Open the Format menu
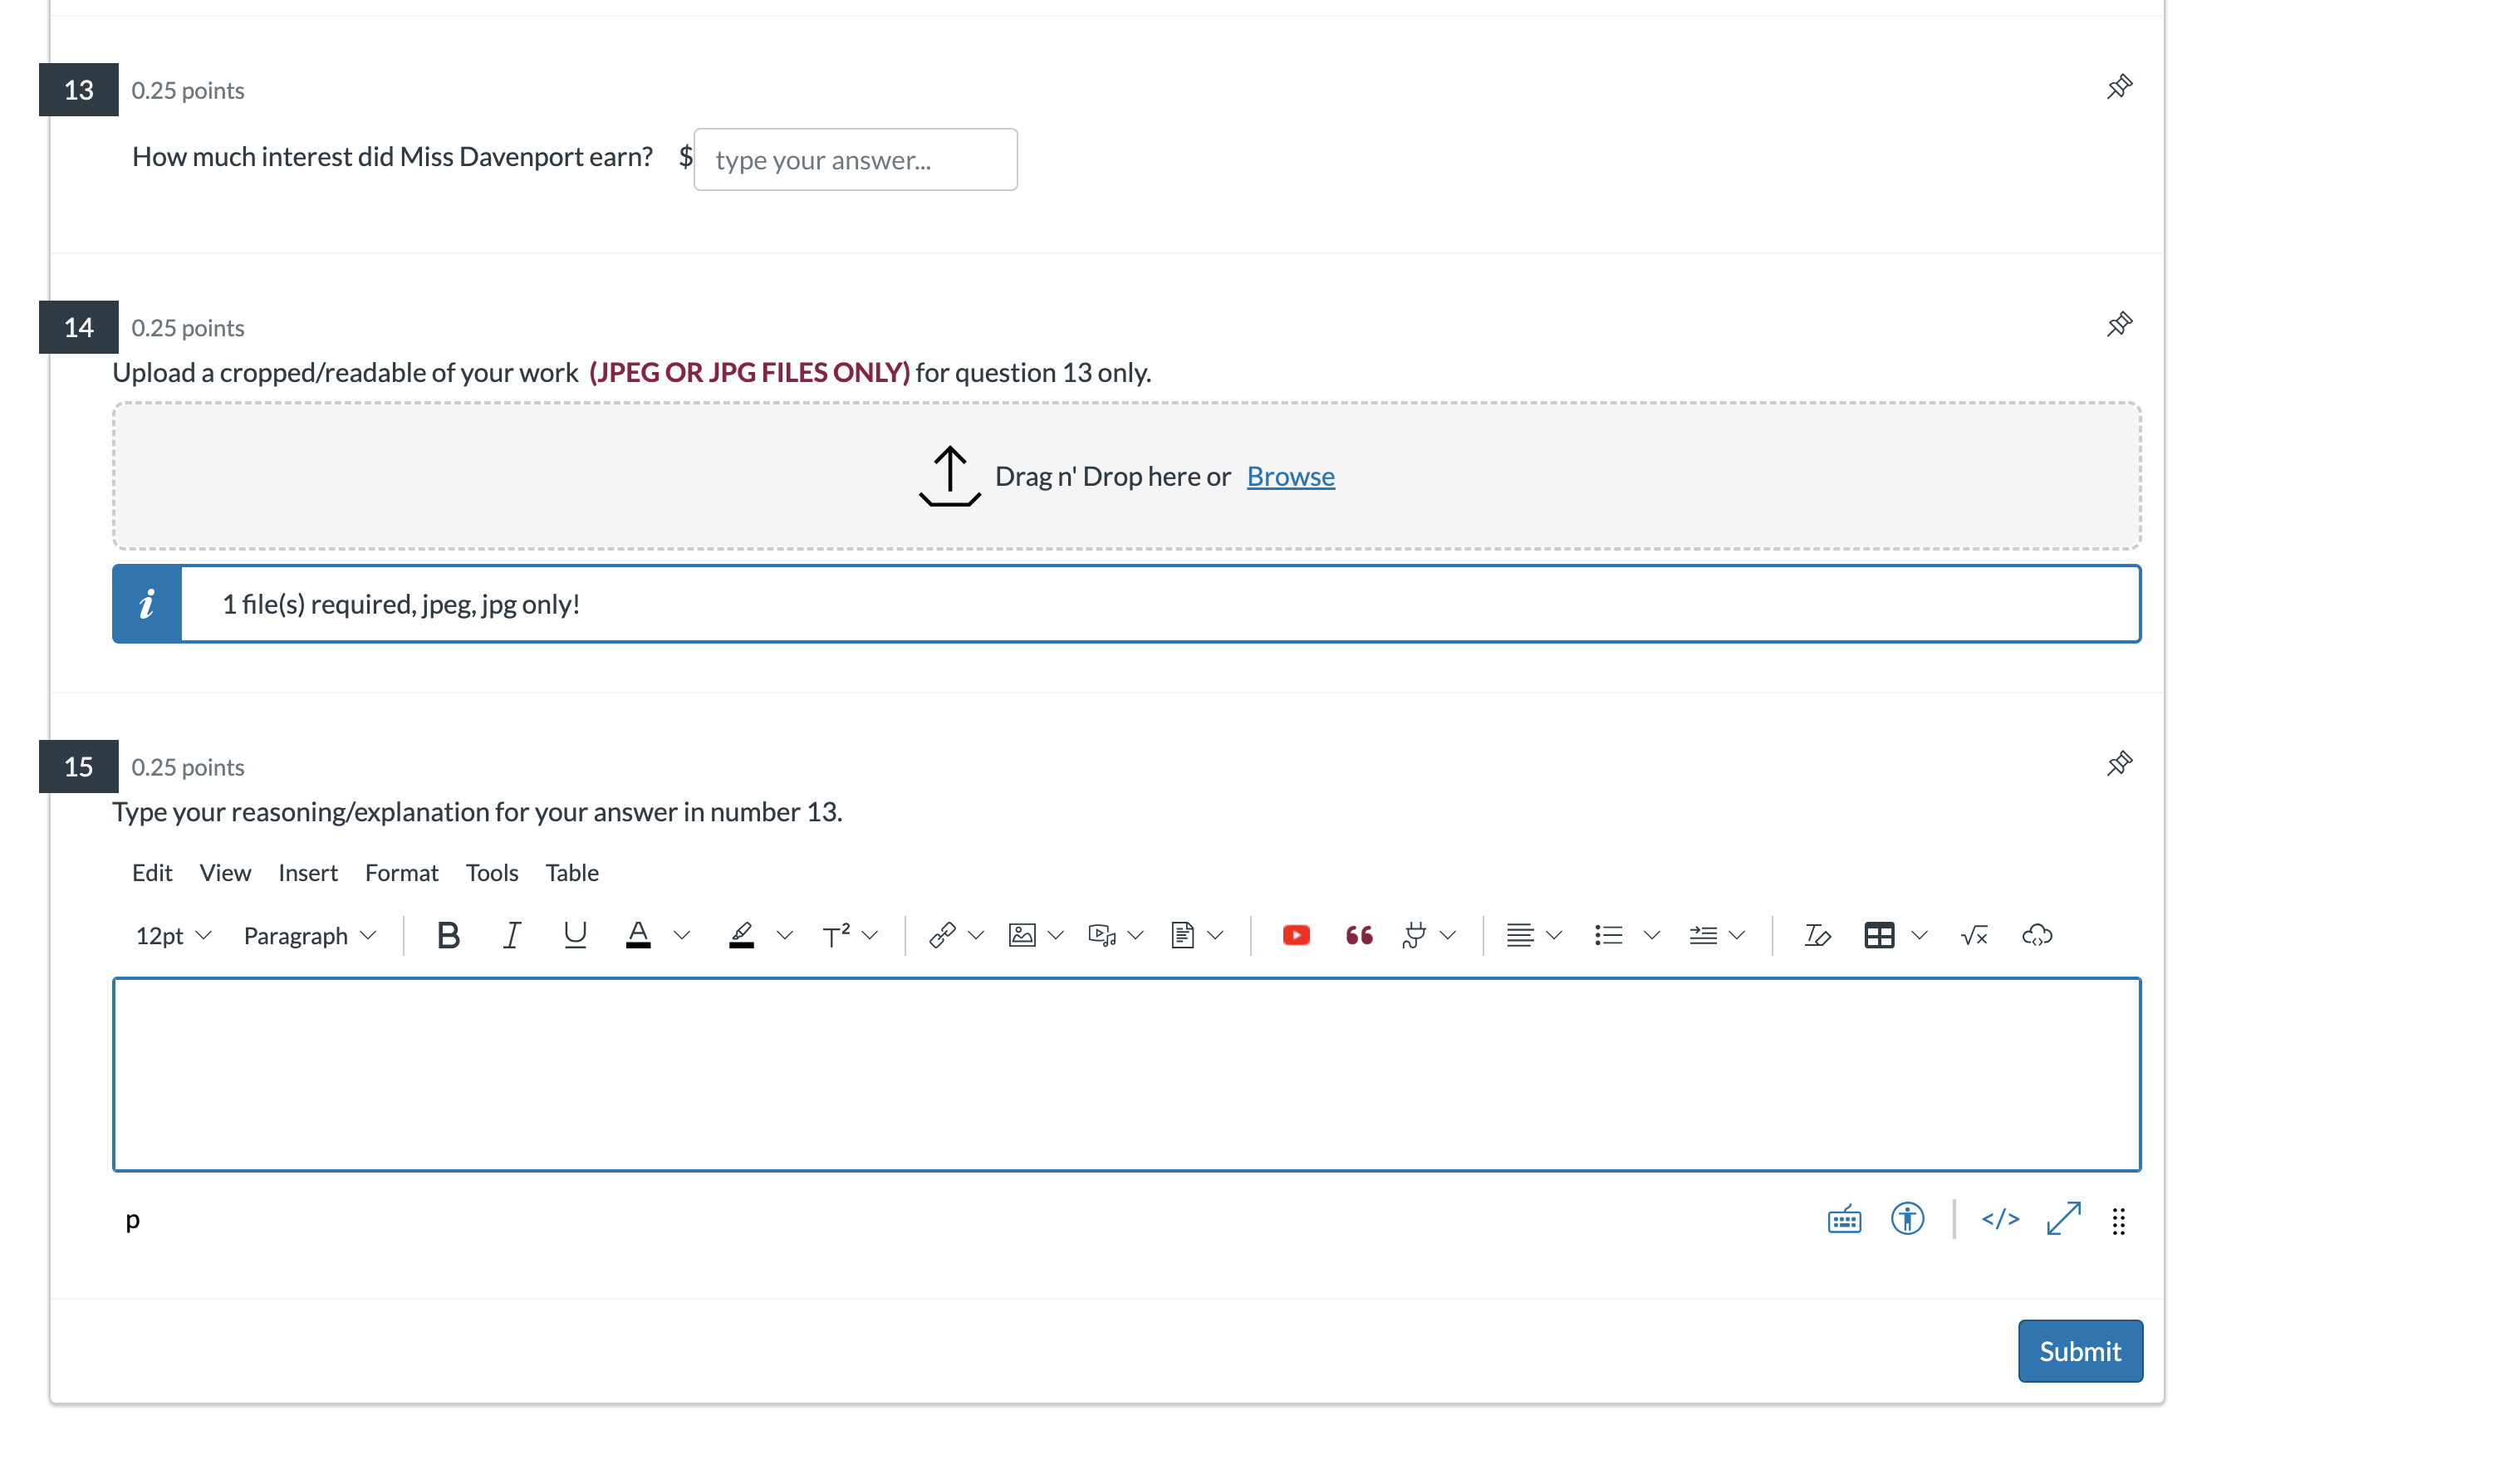This screenshot has height=1484, width=2501. pos(401,872)
